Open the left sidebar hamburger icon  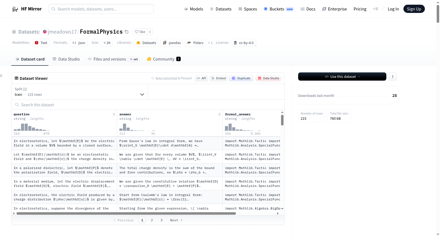click(x=1, y=76)
